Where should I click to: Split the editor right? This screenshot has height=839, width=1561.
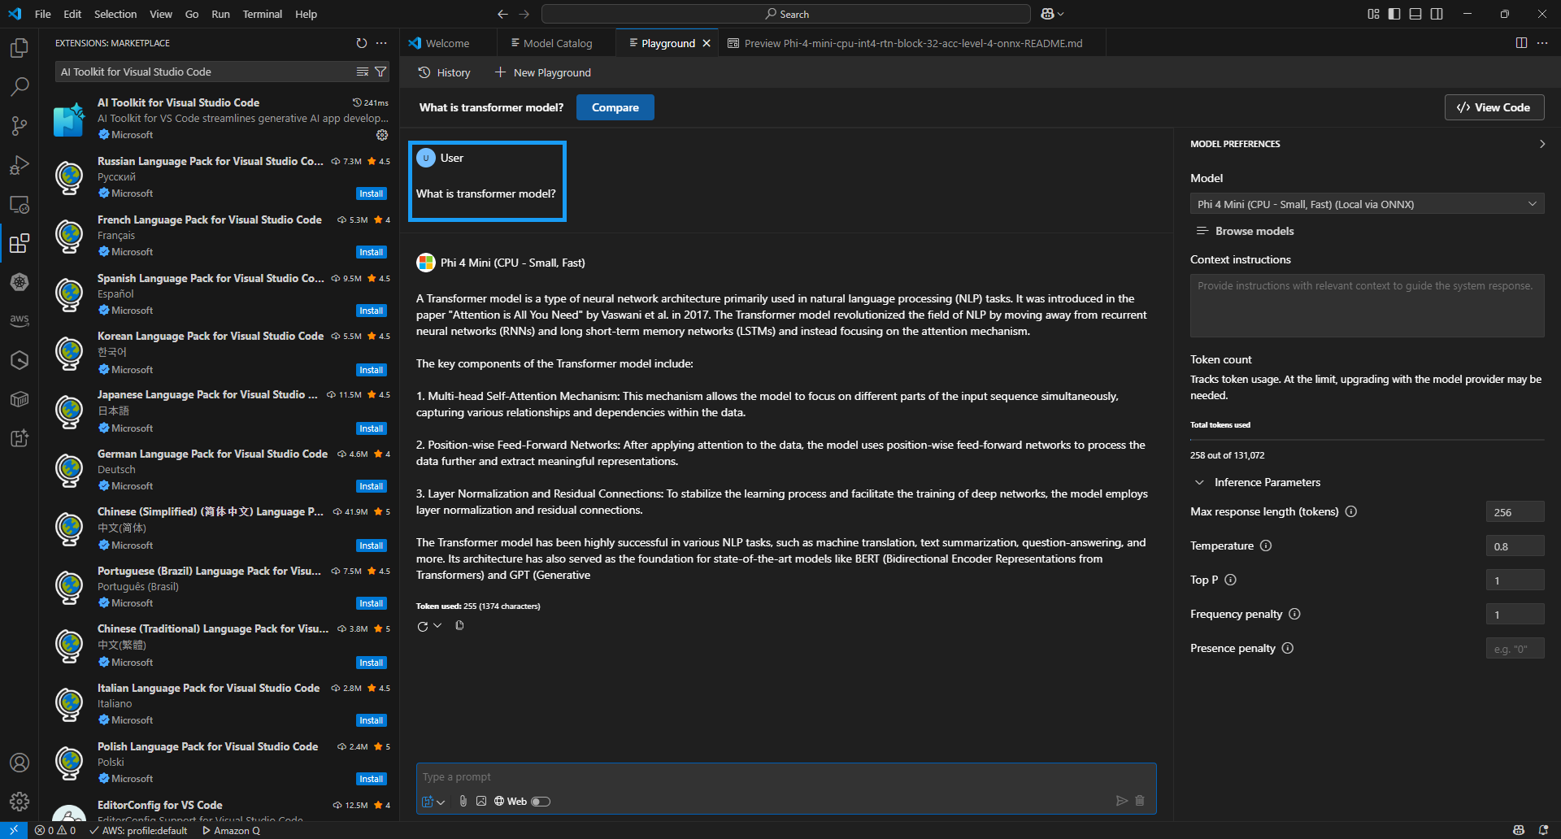[x=1521, y=43]
